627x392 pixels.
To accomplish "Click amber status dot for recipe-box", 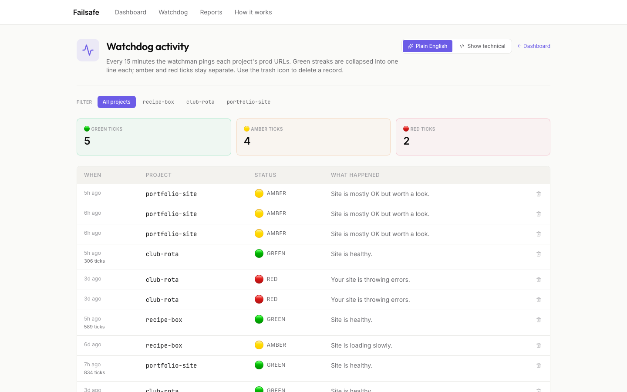I will click(x=259, y=345).
